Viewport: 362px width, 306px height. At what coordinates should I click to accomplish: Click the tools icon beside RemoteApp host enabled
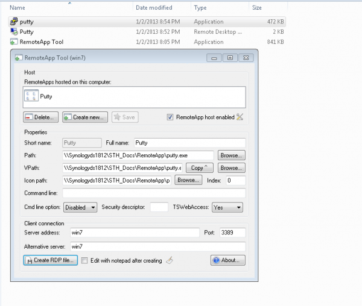(x=240, y=117)
